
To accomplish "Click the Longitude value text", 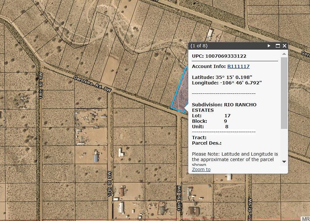I will click(x=241, y=83).
